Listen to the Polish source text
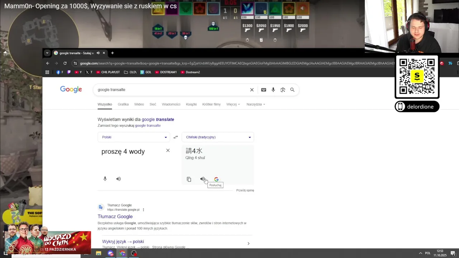Image resolution: width=459 pixels, height=258 pixels. click(x=118, y=179)
